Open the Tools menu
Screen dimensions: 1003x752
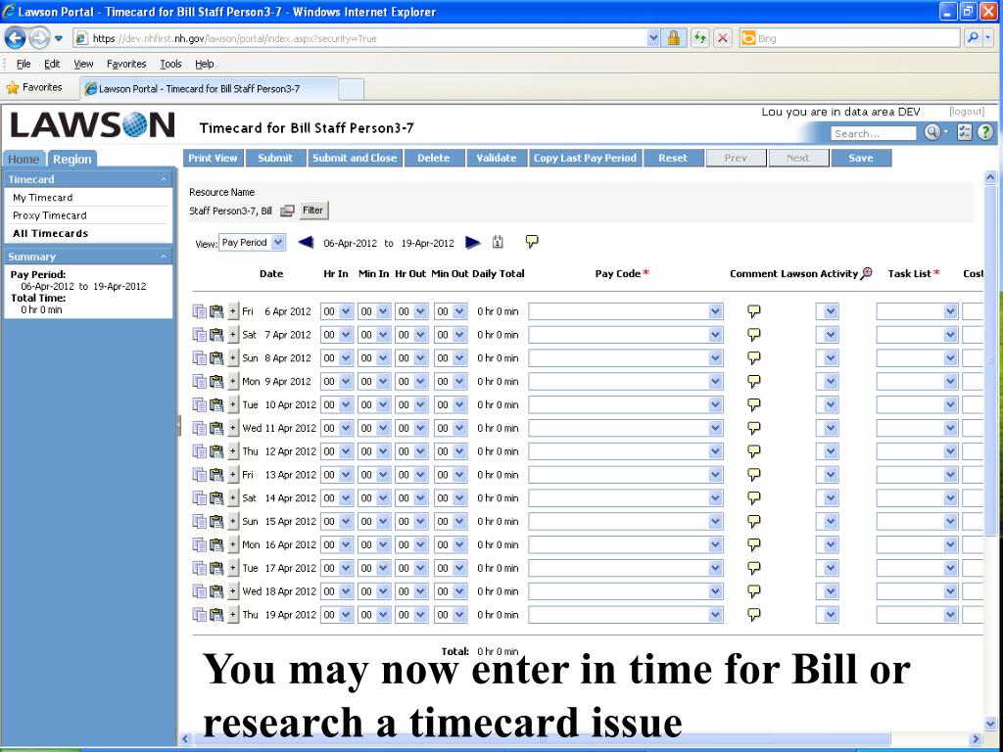[170, 64]
